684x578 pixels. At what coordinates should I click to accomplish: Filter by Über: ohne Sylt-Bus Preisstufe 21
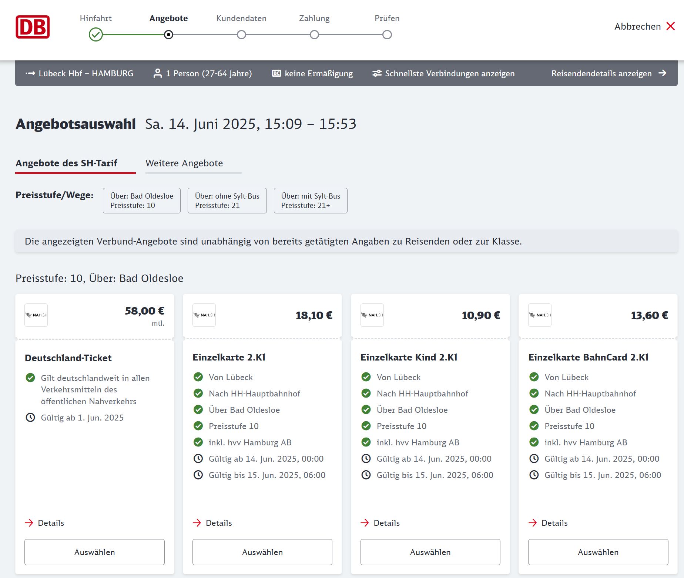[x=227, y=200]
